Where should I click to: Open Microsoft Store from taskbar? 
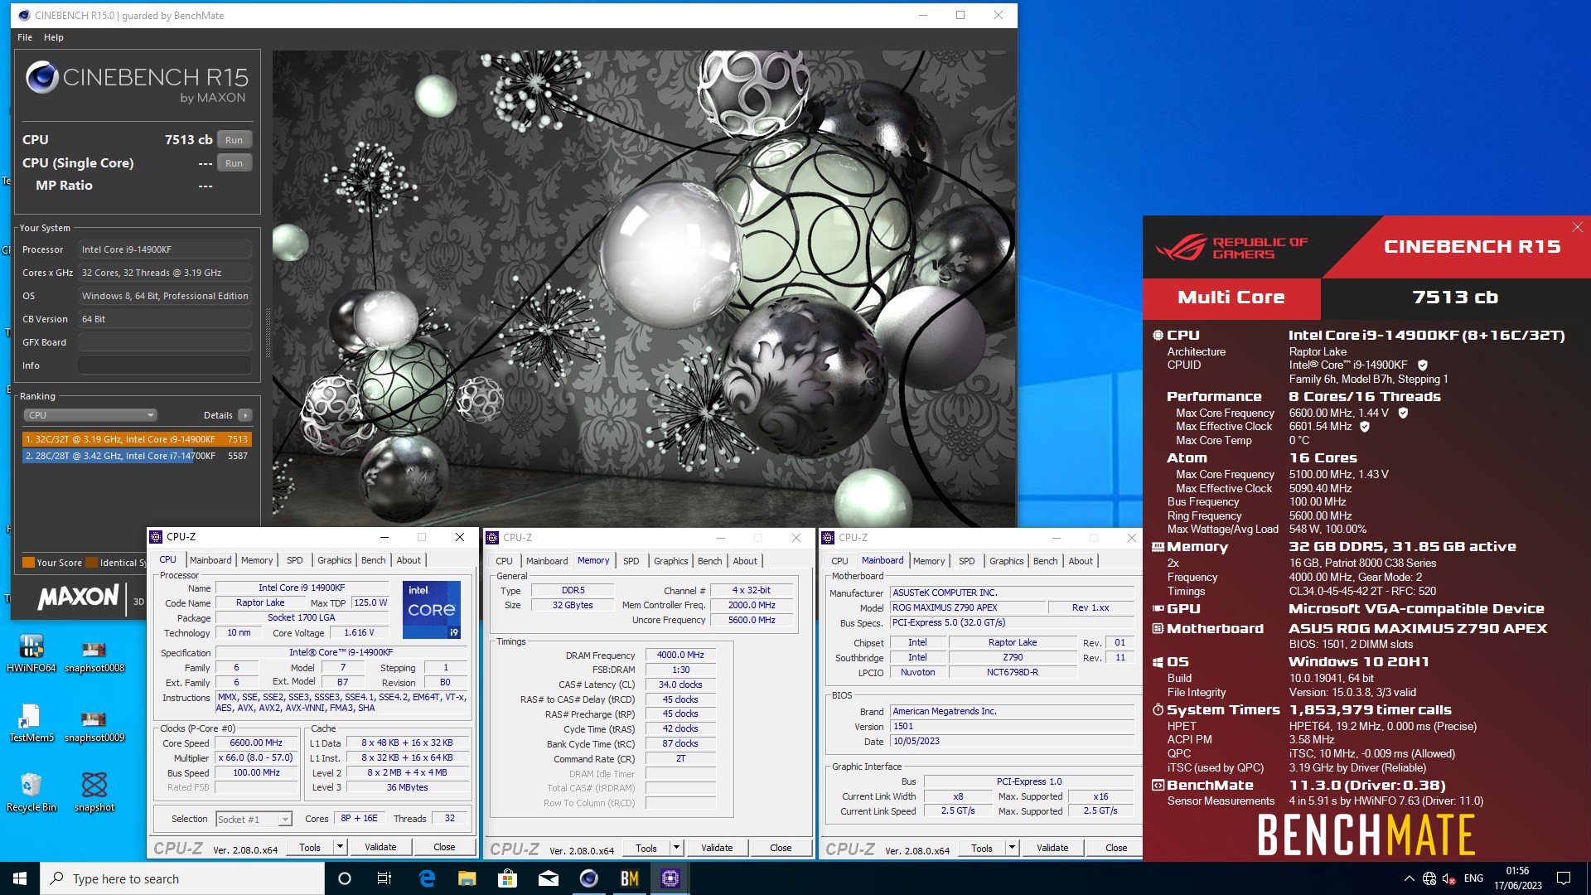click(x=507, y=878)
